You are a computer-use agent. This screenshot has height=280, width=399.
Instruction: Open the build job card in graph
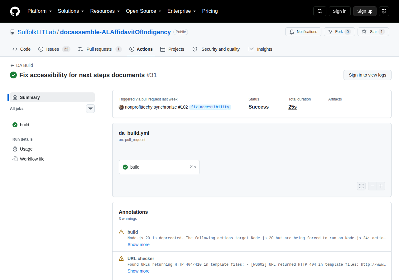(159, 167)
